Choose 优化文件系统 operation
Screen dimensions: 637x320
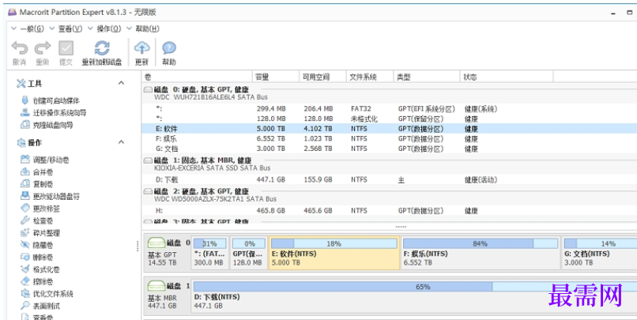tap(47, 294)
